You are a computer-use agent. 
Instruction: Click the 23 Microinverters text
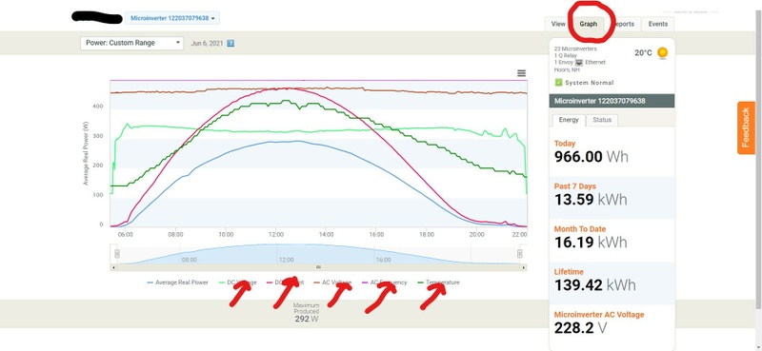[x=575, y=49]
